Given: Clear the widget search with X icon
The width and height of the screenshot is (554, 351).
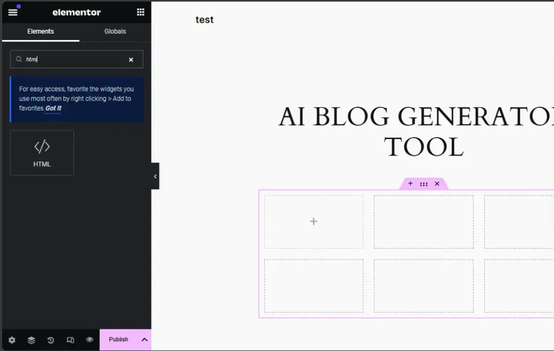Looking at the screenshot, I should (x=131, y=60).
